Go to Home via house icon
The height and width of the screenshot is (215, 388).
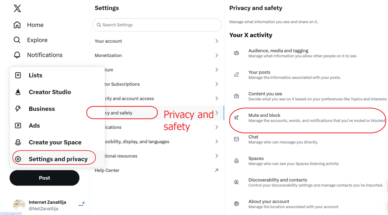point(17,25)
